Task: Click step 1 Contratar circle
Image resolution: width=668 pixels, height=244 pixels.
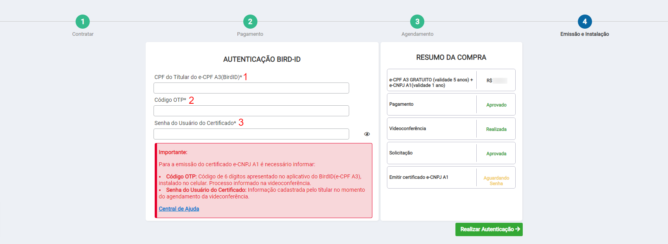Action: pos(83,22)
